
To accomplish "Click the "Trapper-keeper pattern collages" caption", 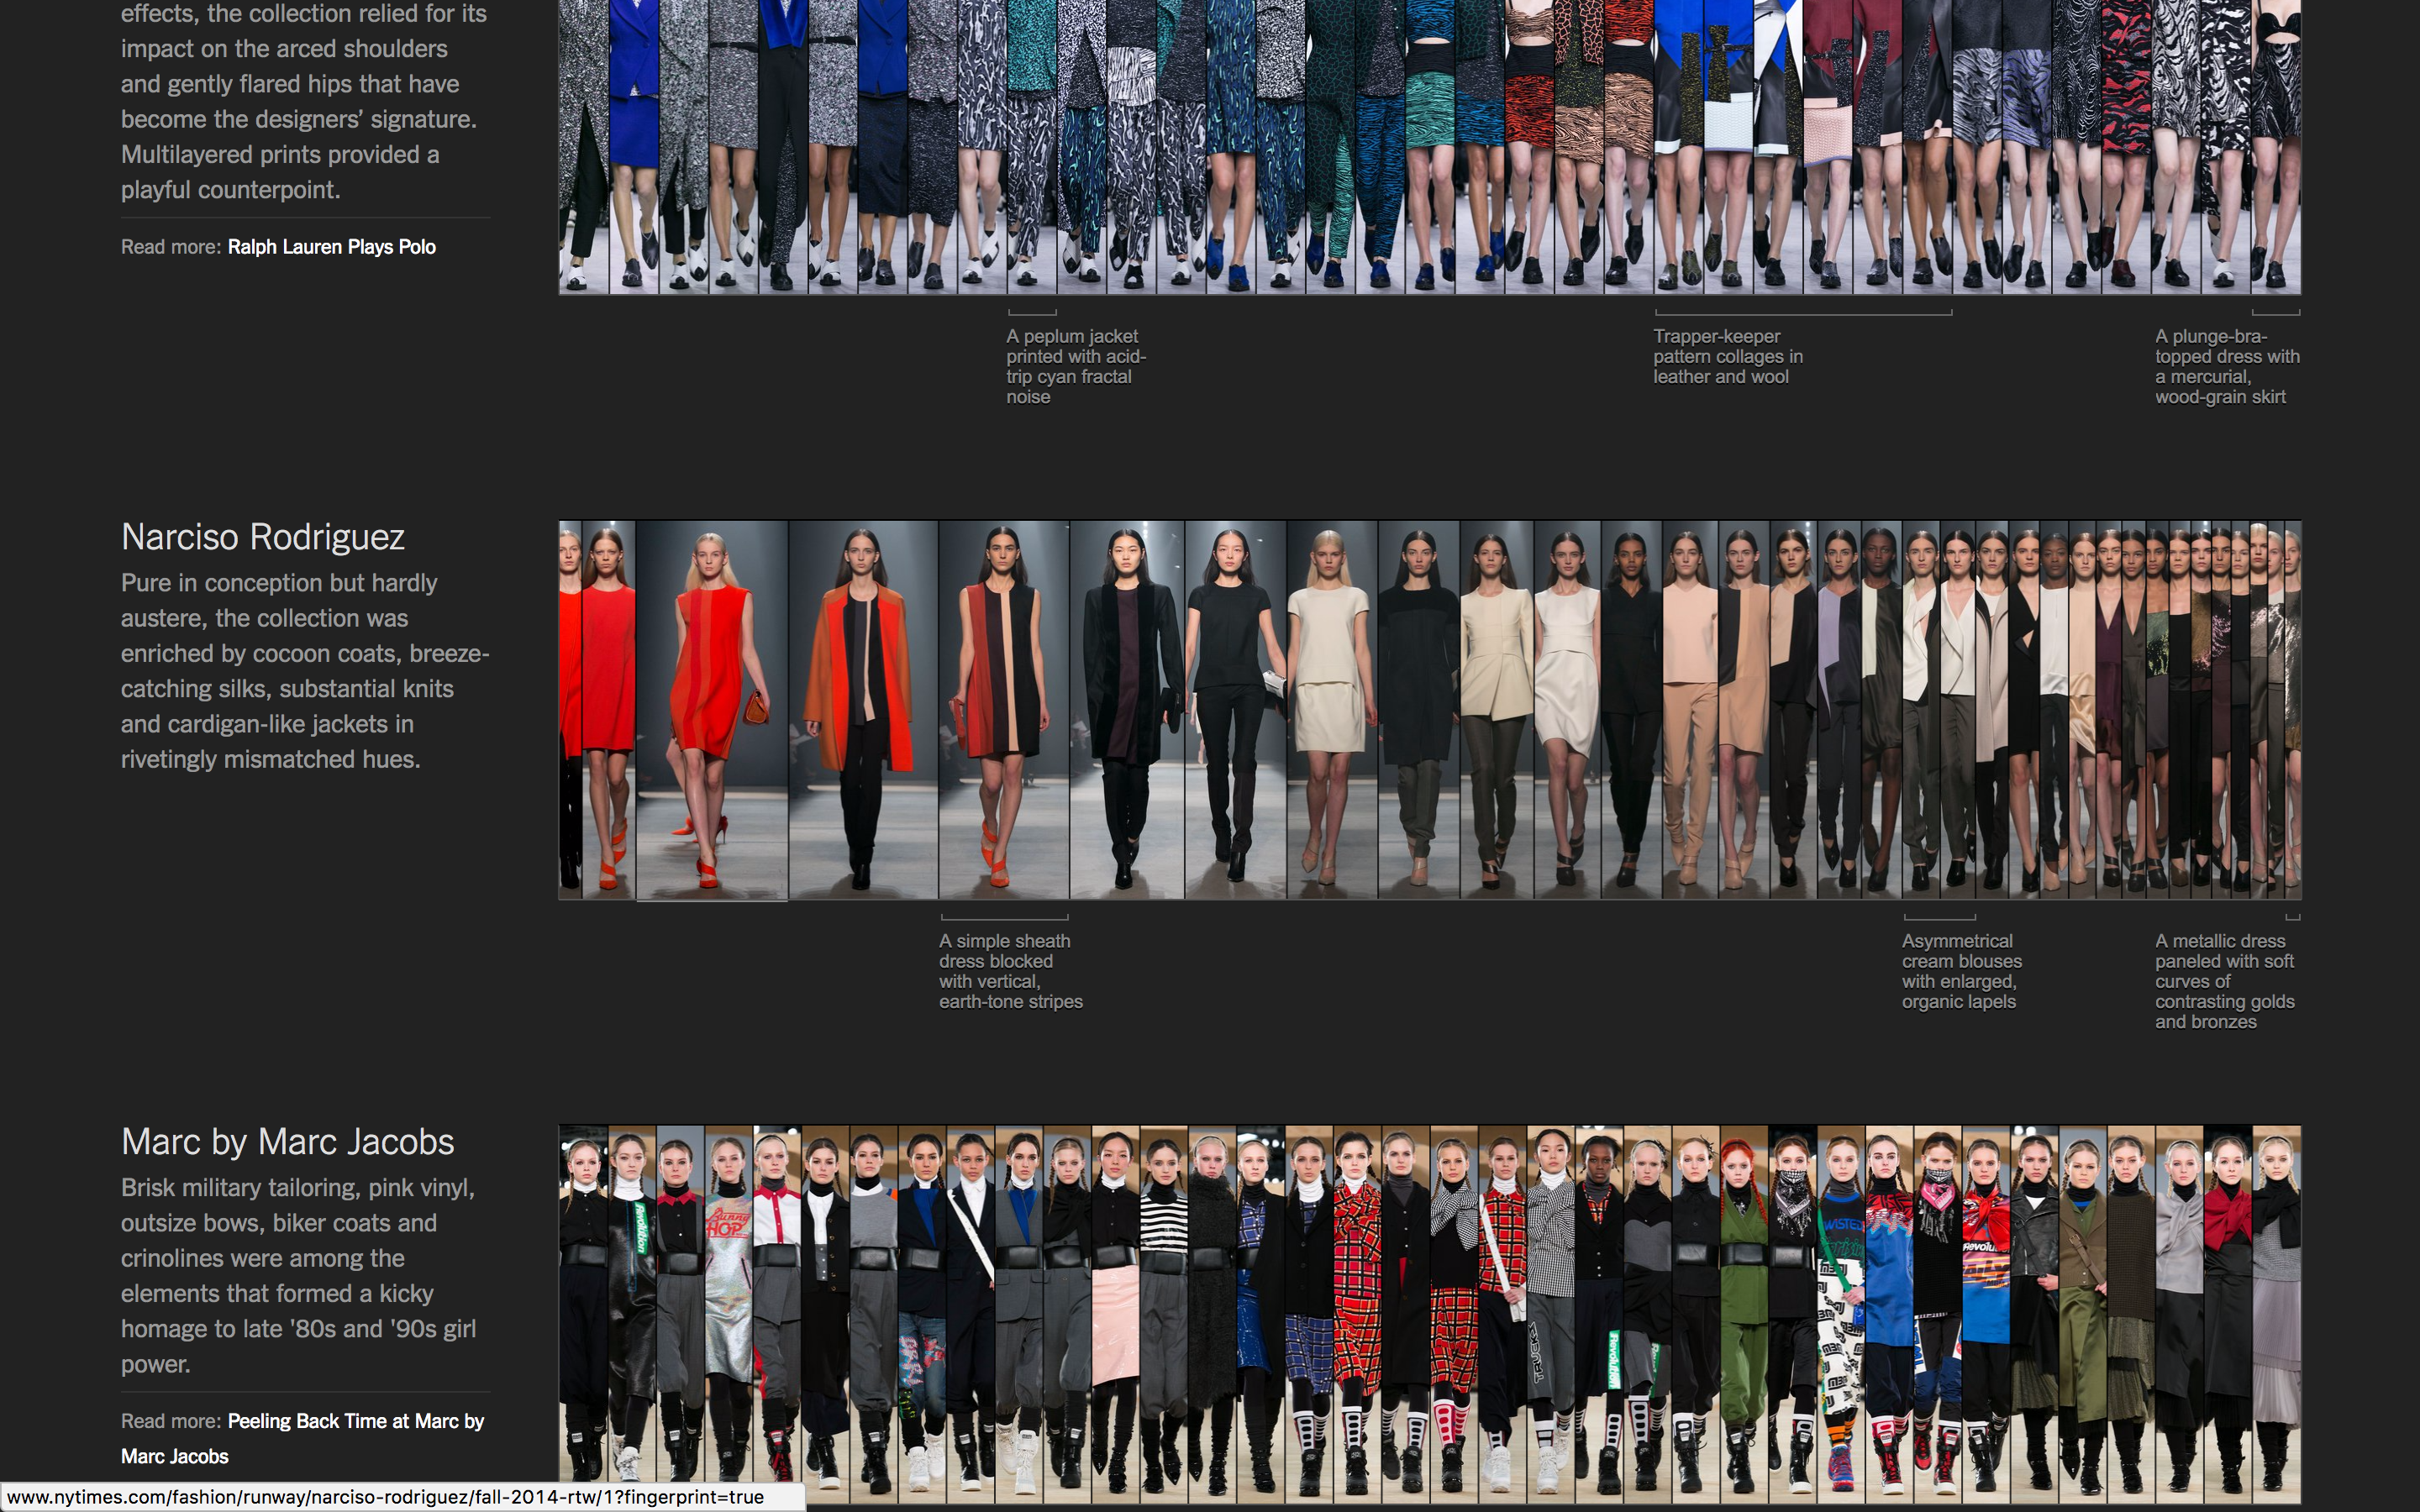I will pos(1727,356).
